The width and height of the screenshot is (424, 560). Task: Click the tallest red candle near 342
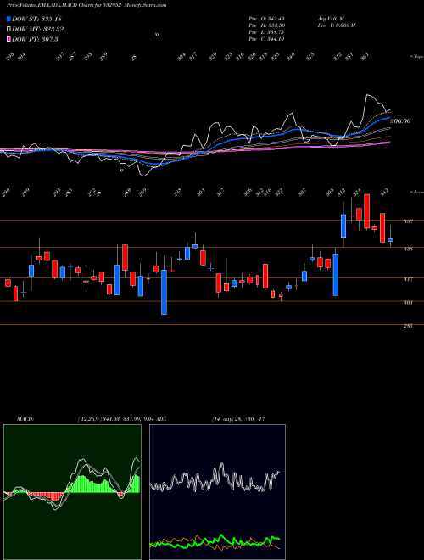[x=366, y=211]
